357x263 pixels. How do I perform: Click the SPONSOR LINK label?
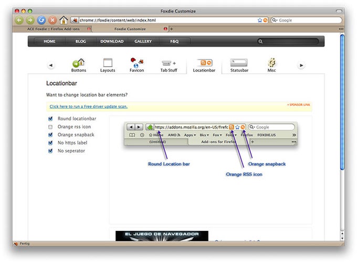click(299, 105)
